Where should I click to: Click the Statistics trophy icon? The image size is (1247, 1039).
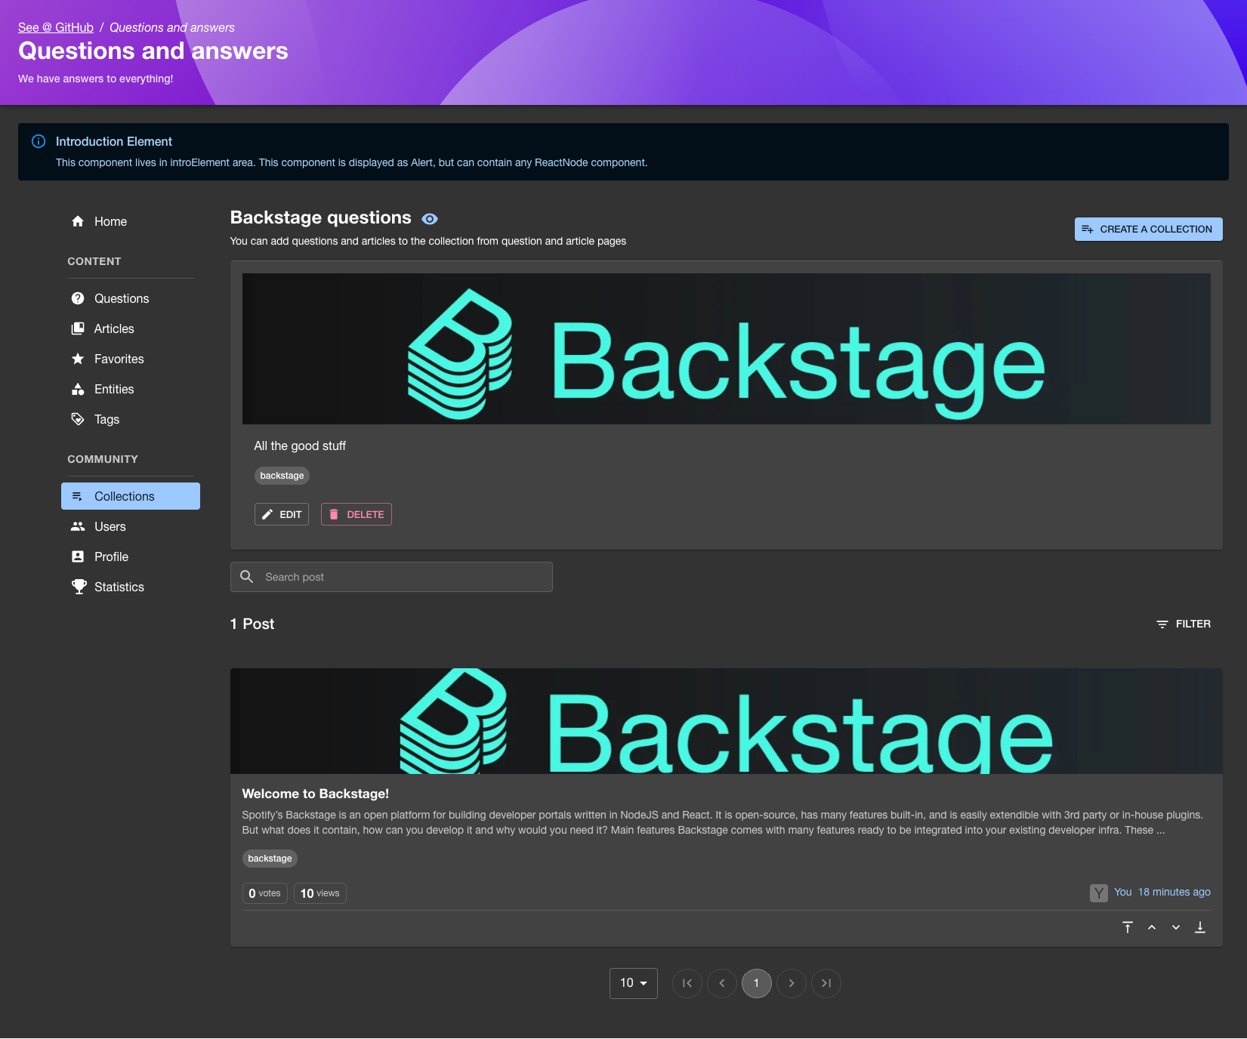tap(79, 587)
